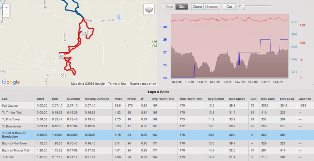Open Google logo link on map
The image size is (314, 161).
(11, 82)
